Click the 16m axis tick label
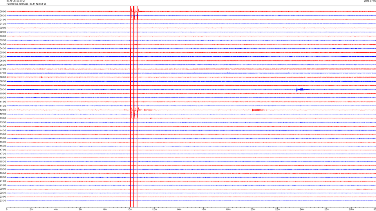Screen dimensions: 376x211 204,209
